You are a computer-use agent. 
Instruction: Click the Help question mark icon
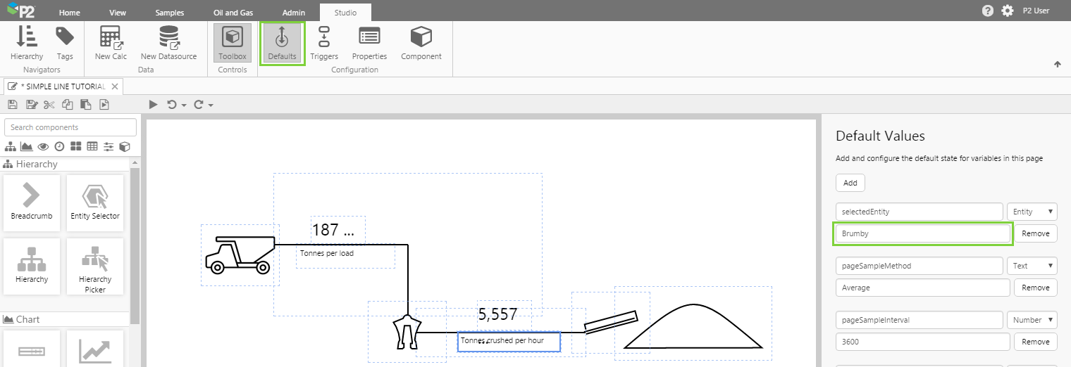tap(987, 11)
